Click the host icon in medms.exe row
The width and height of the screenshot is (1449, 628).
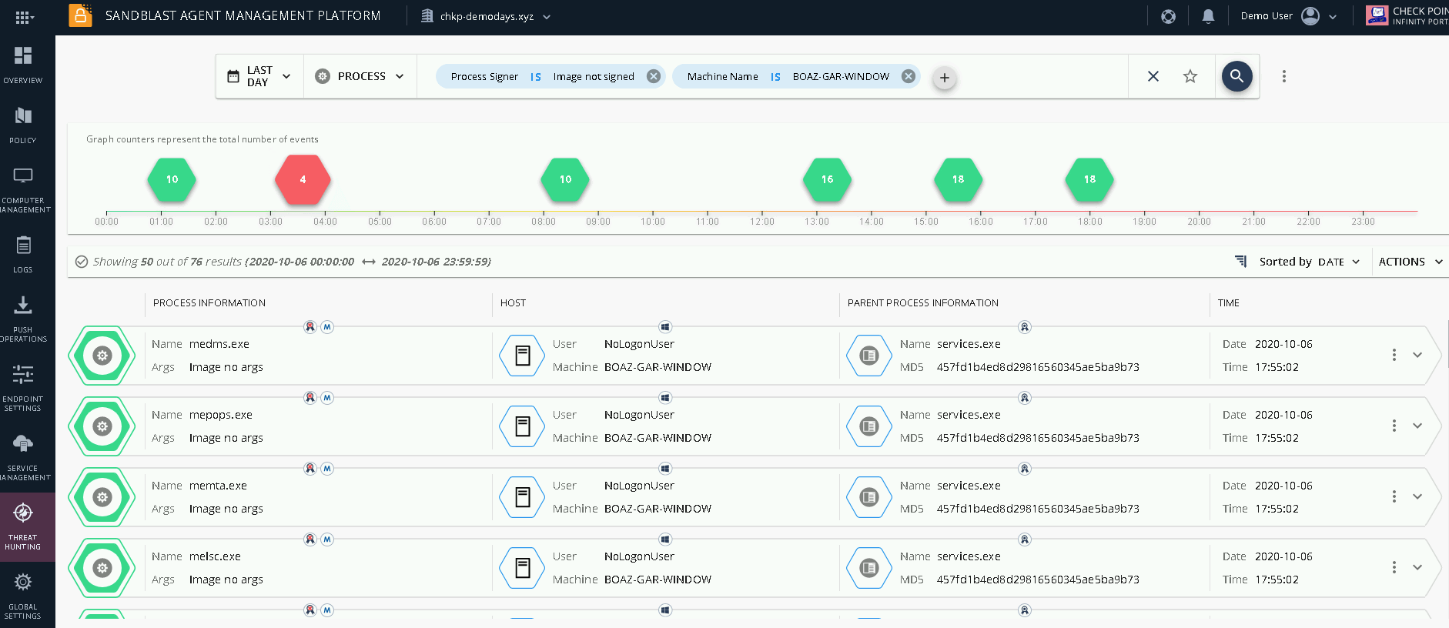coord(523,356)
